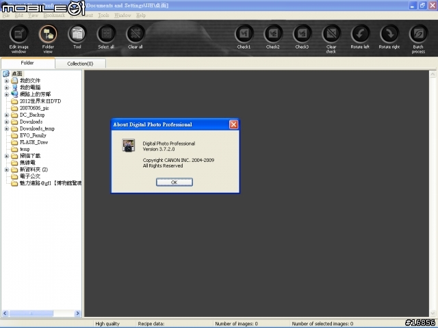
Task: Switch to Folder view
Action: click(x=48, y=34)
